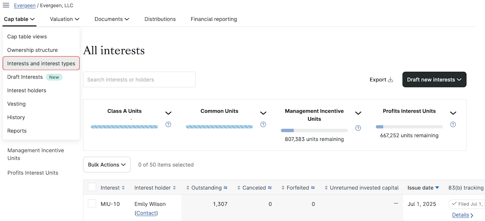Open the Documents menu
The image size is (485, 221).
pyautogui.click(x=112, y=19)
